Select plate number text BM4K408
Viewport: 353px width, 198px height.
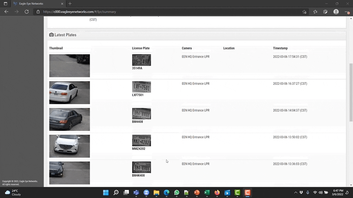(139, 175)
